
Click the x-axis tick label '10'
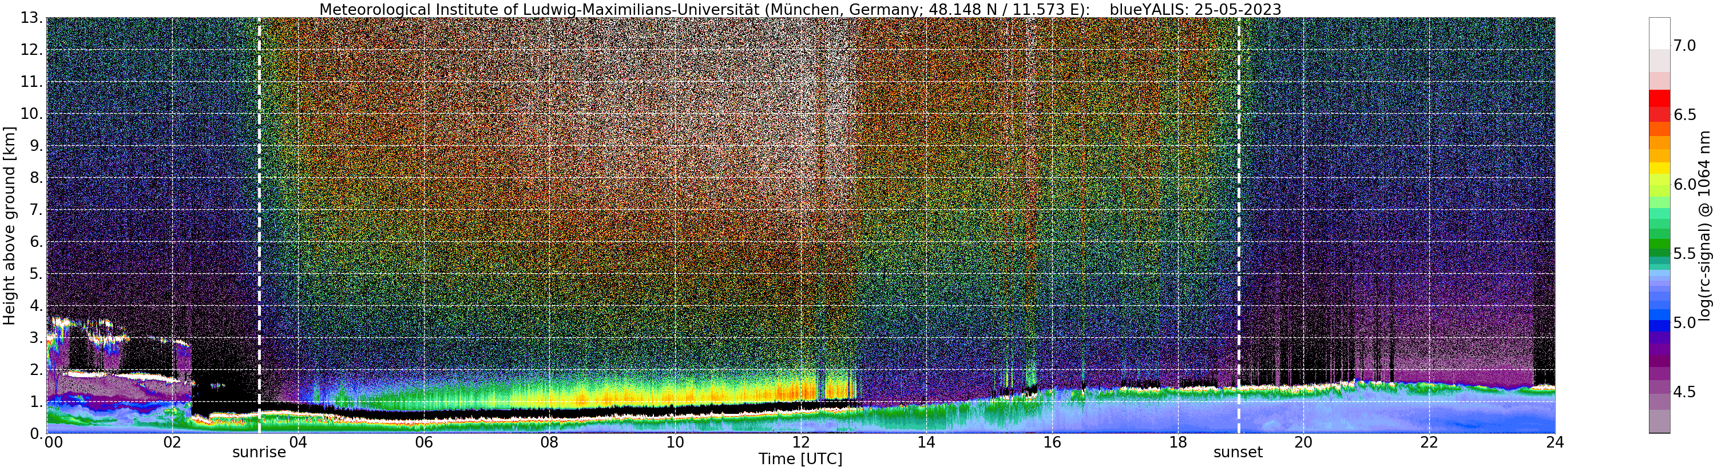point(675,442)
